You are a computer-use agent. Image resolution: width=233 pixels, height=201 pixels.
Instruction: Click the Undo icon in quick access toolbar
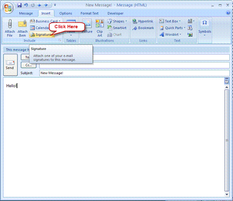tap(26, 5)
